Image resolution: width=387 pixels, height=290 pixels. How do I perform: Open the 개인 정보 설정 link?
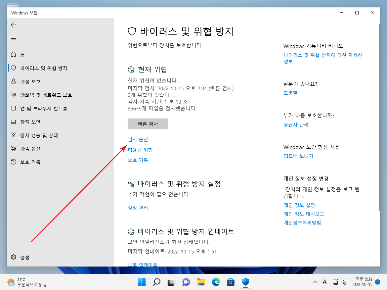tap(299, 205)
